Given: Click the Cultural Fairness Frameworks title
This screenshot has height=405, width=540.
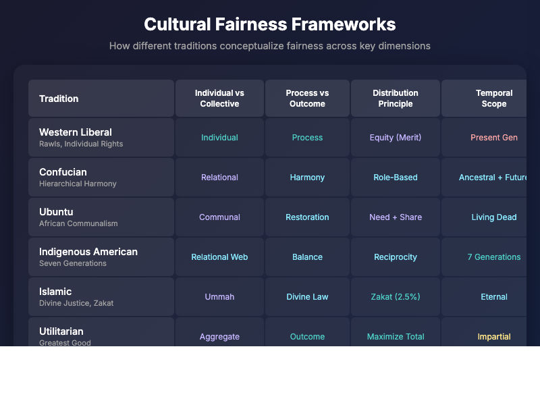Looking at the screenshot, I should tap(269, 24).
